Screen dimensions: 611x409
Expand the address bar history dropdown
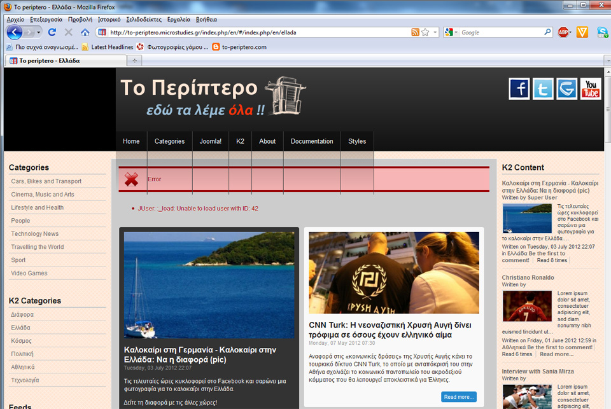(x=435, y=32)
